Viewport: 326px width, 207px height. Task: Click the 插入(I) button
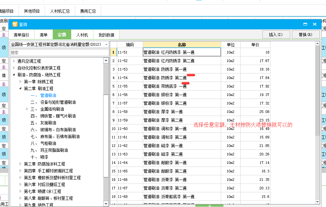pos(276,35)
